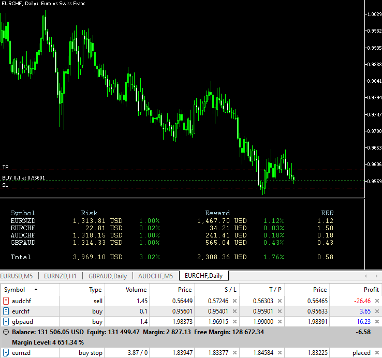The width and height of the screenshot is (382, 358).
Task: Click the Volume column header
Action: 137,290
